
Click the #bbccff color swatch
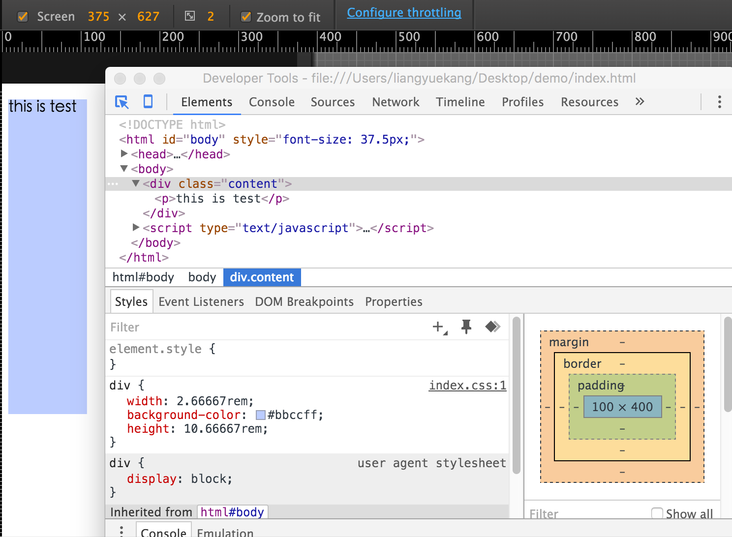[x=261, y=415]
